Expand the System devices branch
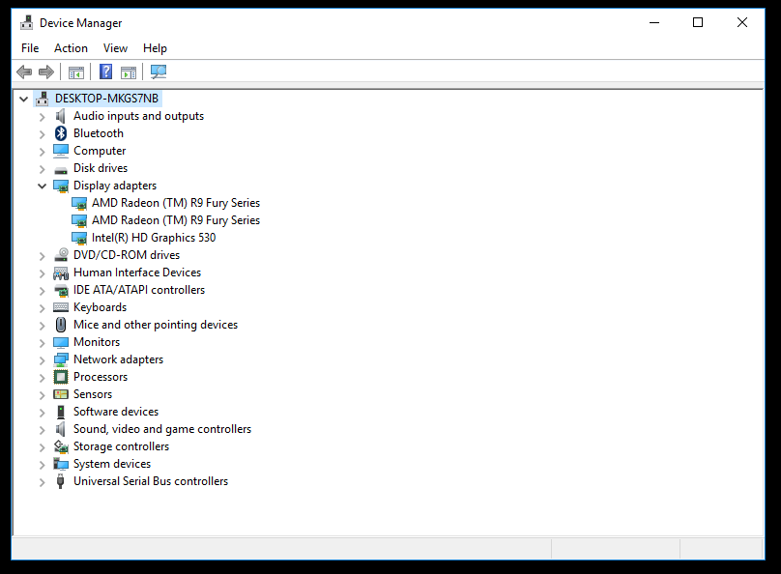 (43, 465)
